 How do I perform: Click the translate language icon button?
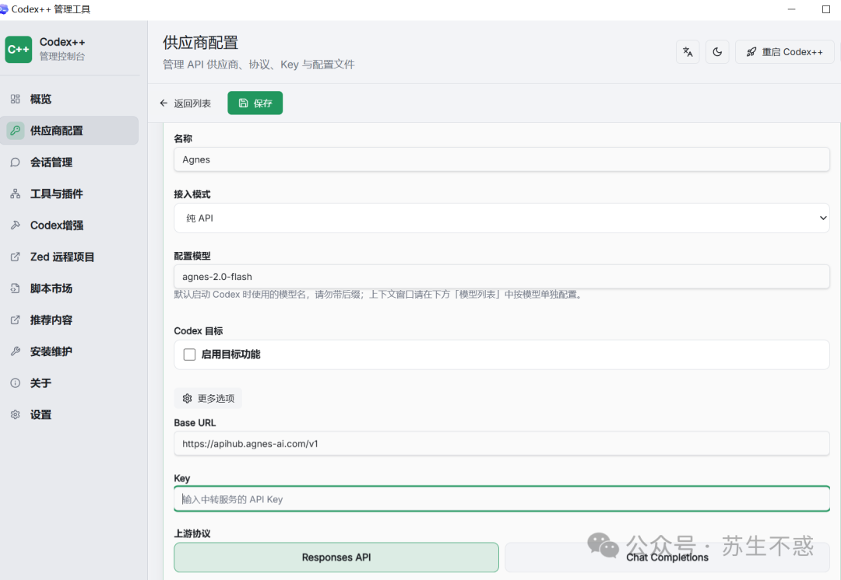(688, 52)
